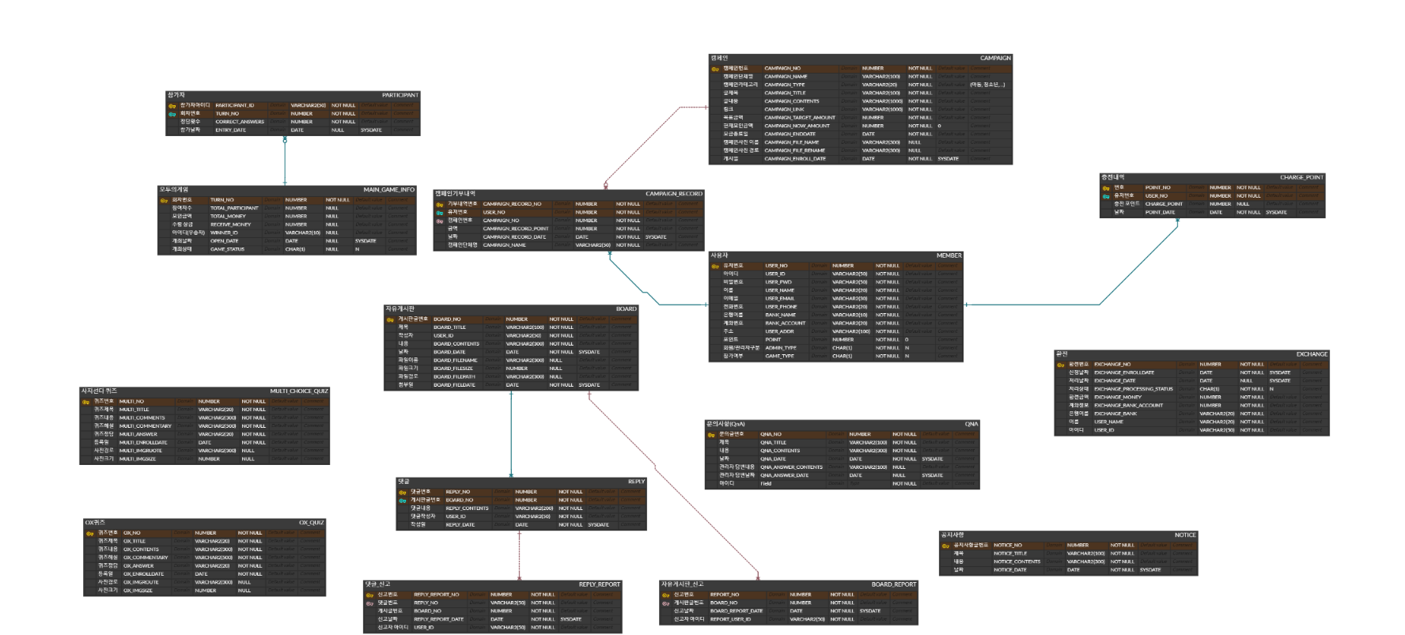Select the primary key icon on REPLY table's REPLY_NO row

[x=403, y=492]
